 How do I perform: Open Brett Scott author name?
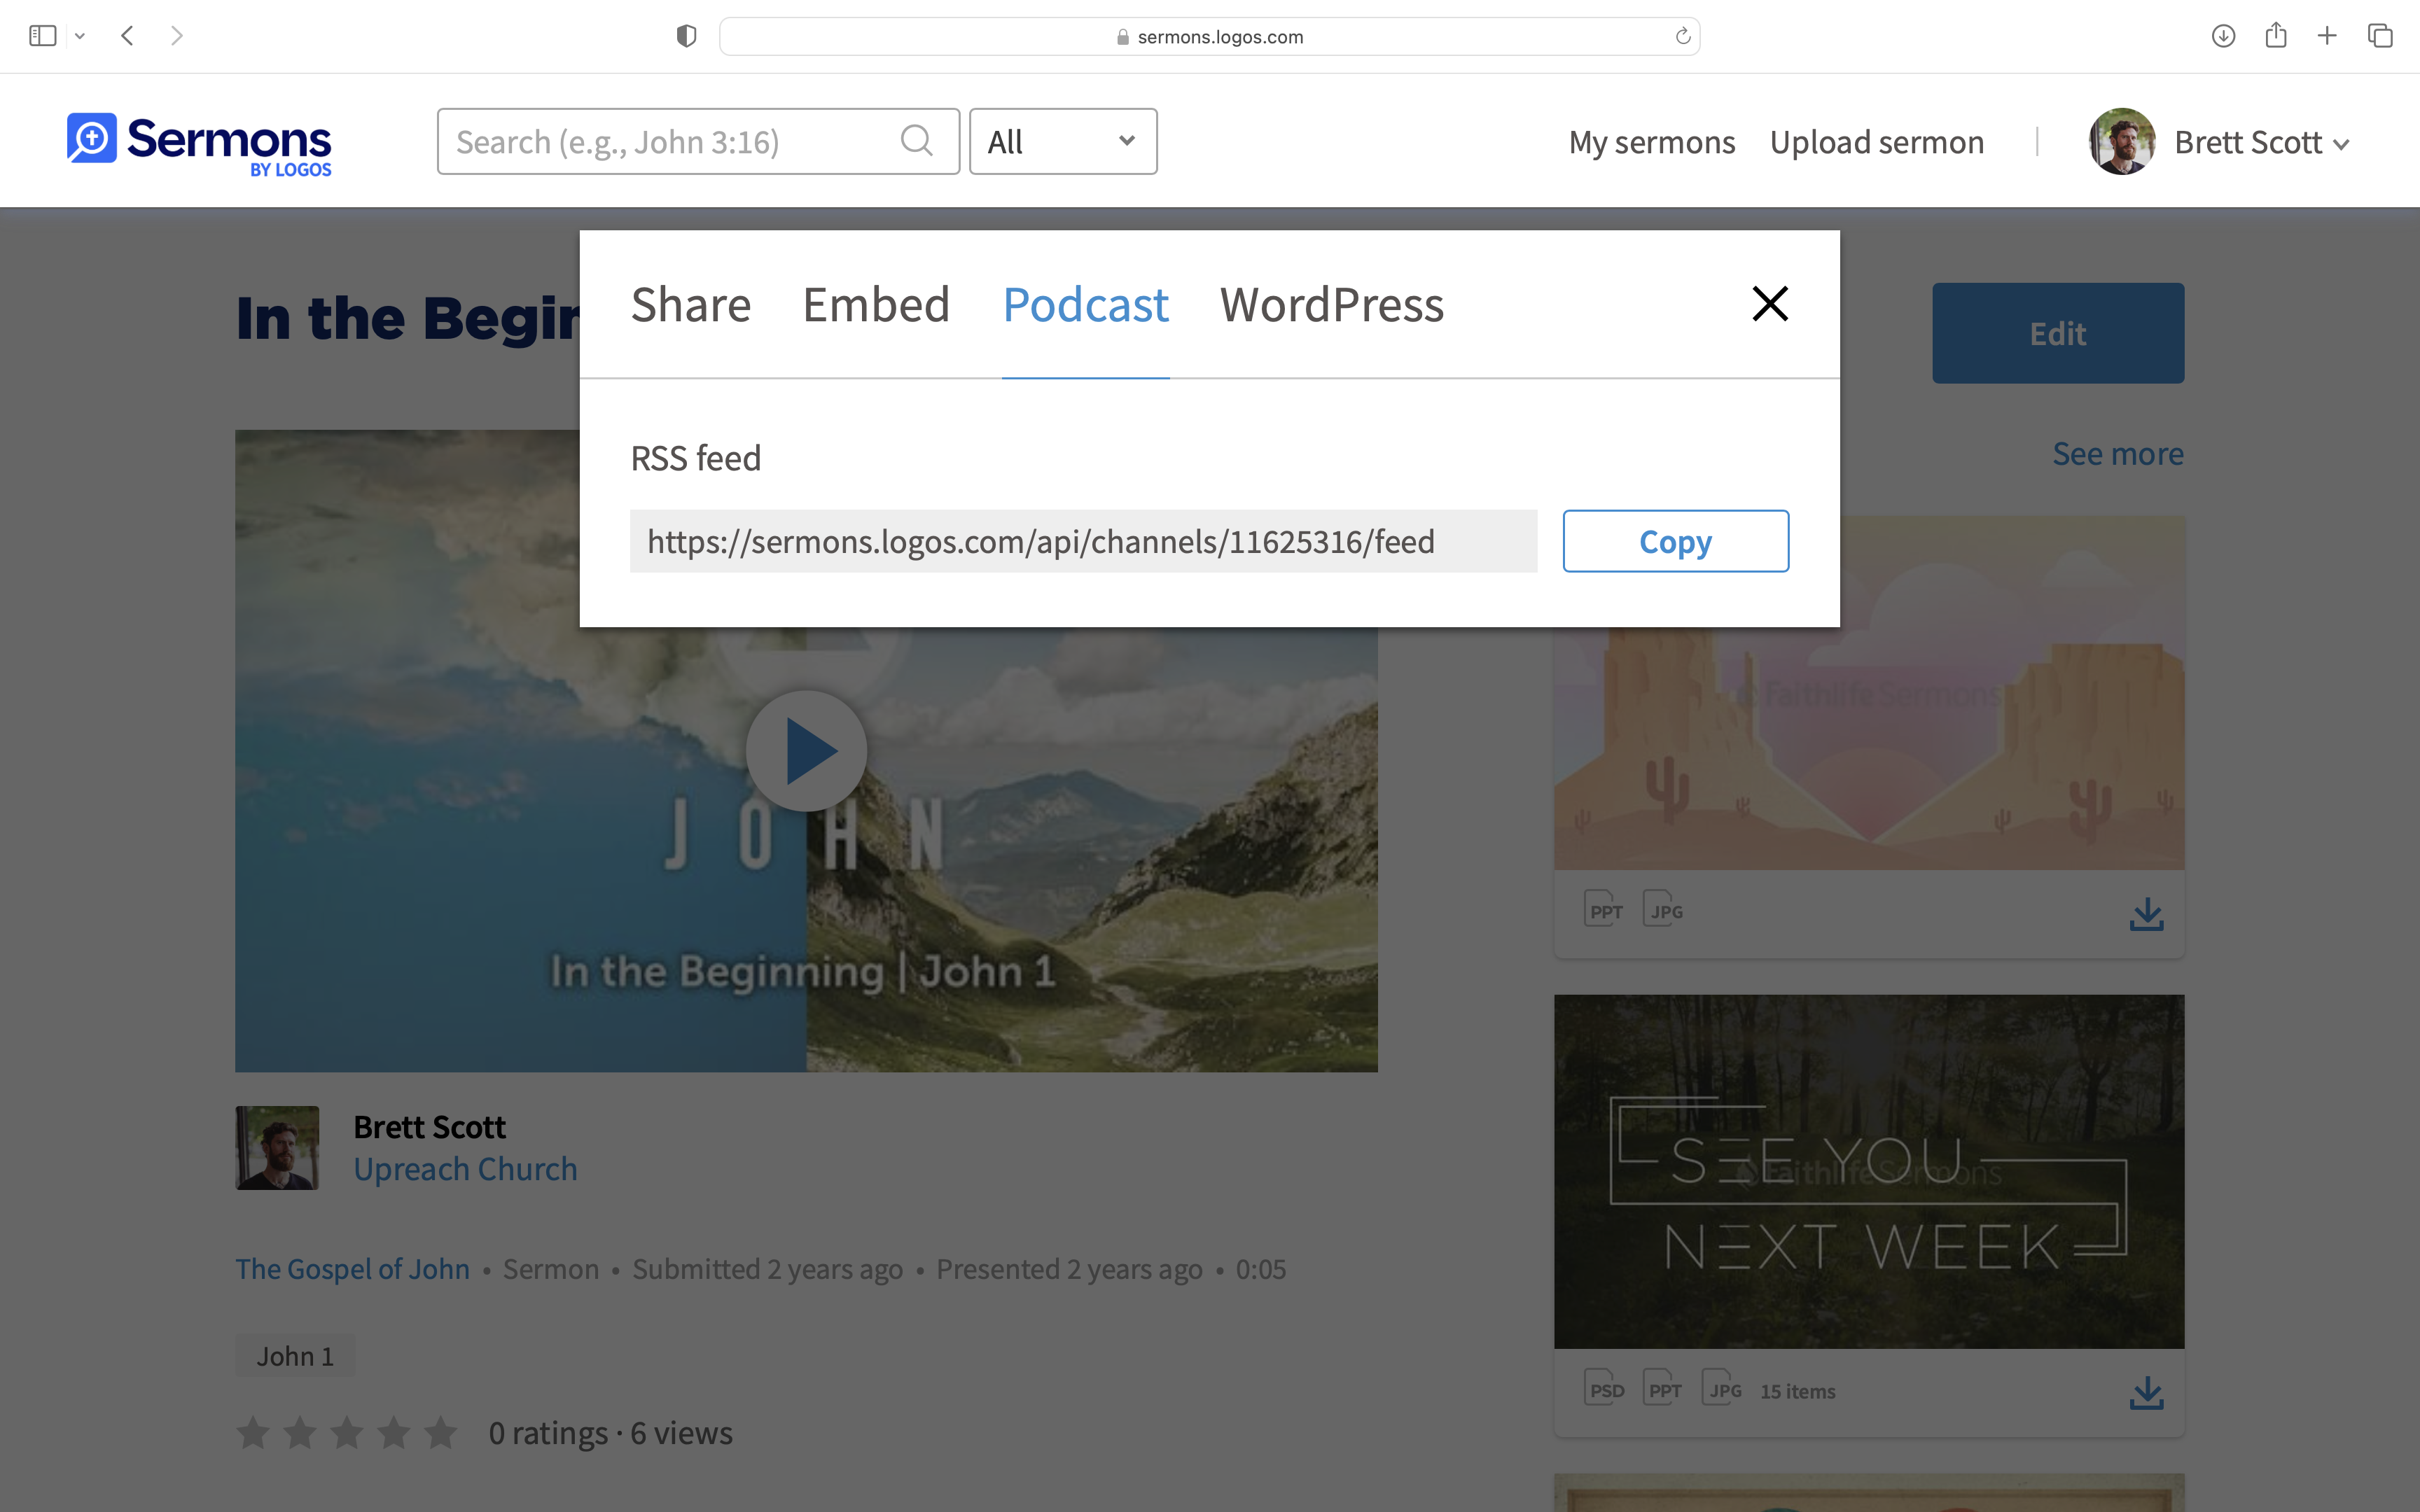point(429,1127)
